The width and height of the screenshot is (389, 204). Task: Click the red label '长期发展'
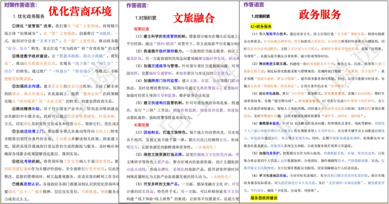point(142,125)
